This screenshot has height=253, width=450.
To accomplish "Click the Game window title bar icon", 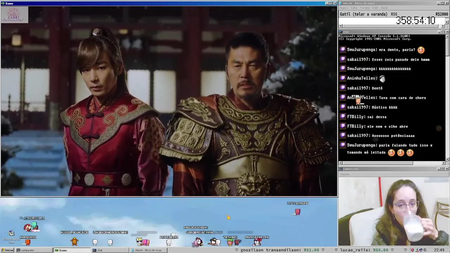I will coord(3,3).
